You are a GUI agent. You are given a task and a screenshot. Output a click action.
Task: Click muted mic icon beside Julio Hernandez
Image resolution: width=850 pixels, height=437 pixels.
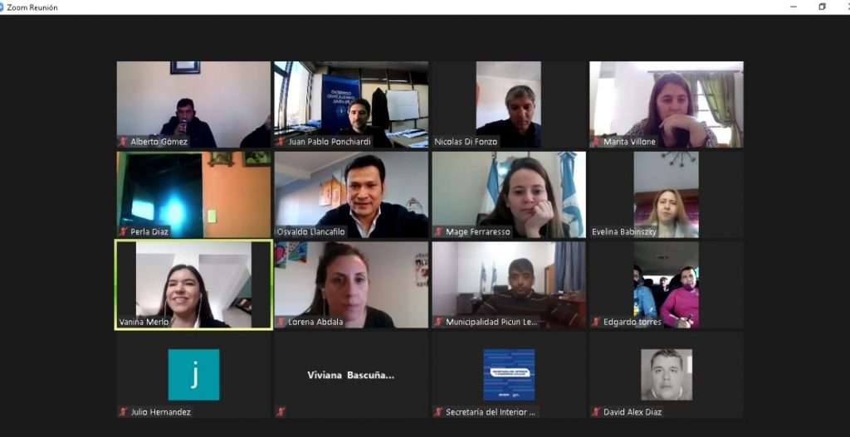(123, 412)
